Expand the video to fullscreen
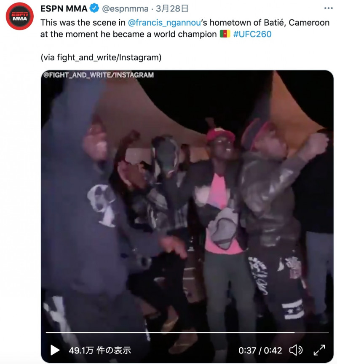 (x=319, y=350)
